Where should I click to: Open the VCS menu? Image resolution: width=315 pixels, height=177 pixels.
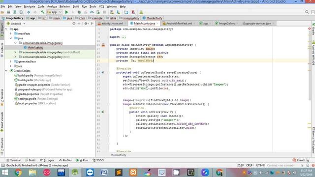(101, 6)
